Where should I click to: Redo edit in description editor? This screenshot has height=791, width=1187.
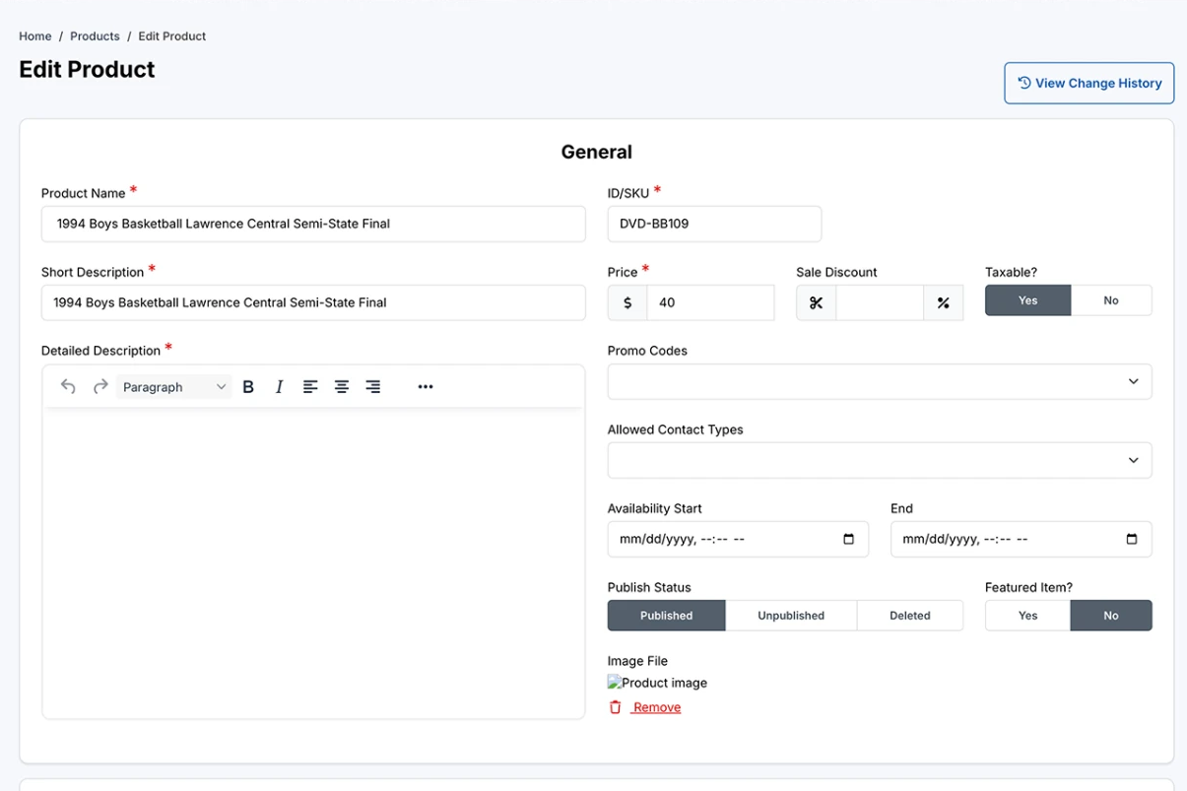[99, 387]
